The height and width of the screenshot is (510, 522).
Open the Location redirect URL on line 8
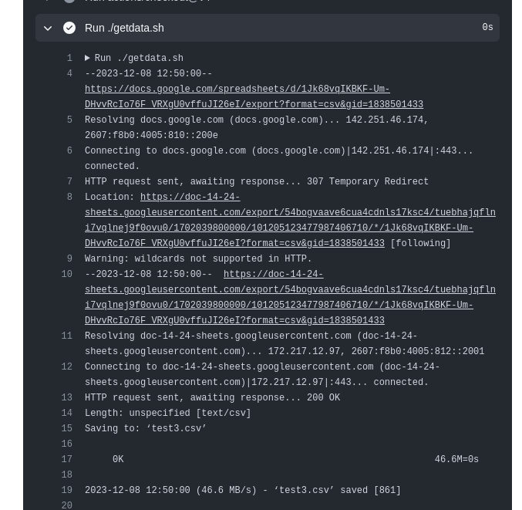[290, 220]
